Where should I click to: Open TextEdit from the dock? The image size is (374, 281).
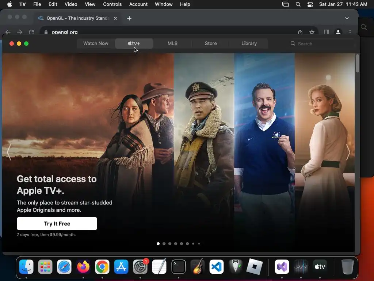pos(159,267)
